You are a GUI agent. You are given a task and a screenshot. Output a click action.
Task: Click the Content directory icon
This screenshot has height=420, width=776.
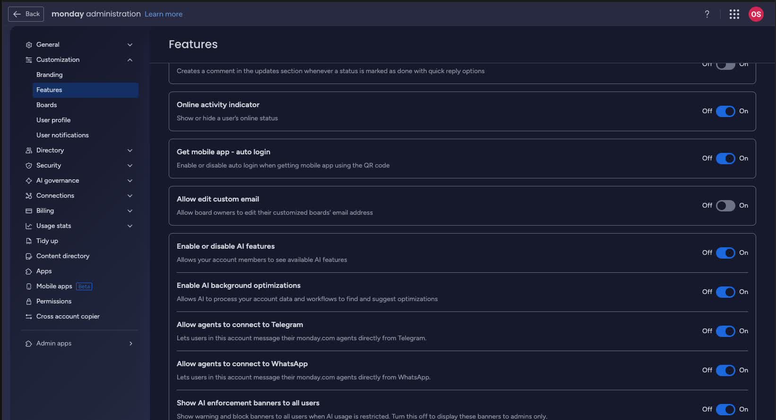29,256
